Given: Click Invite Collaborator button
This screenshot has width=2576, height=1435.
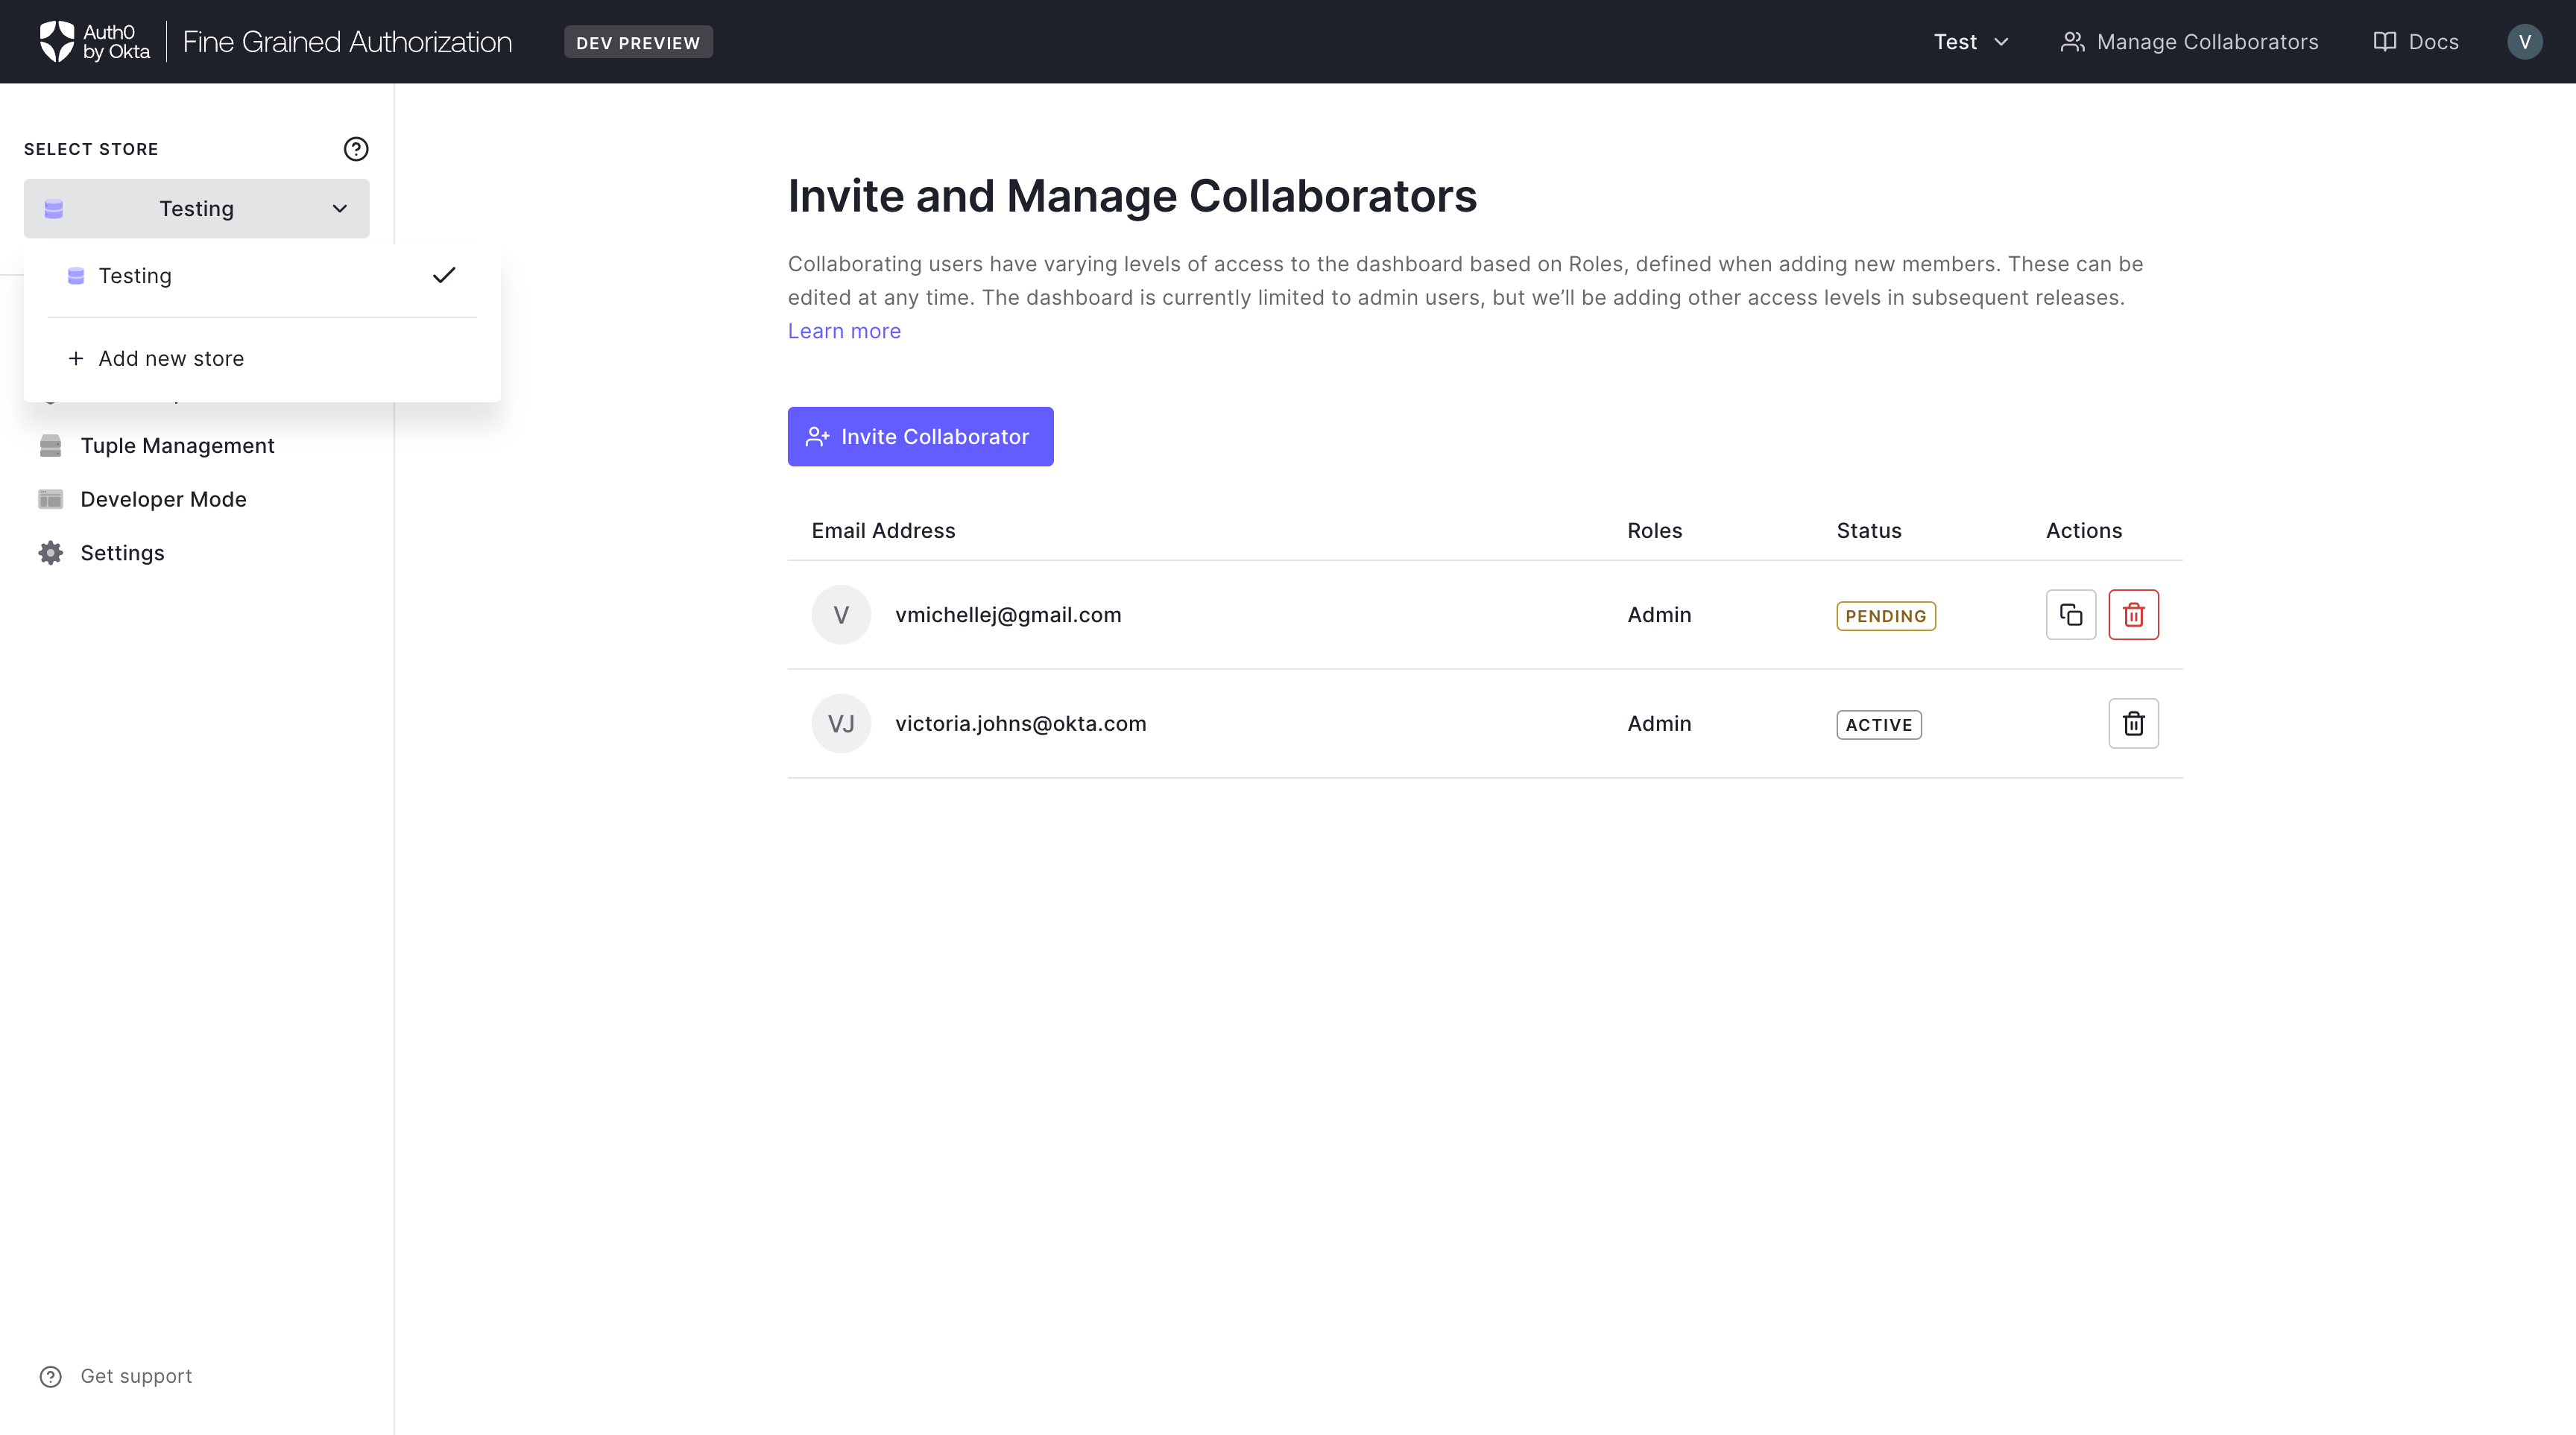Looking at the screenshot, I should [x=920, y=437].
